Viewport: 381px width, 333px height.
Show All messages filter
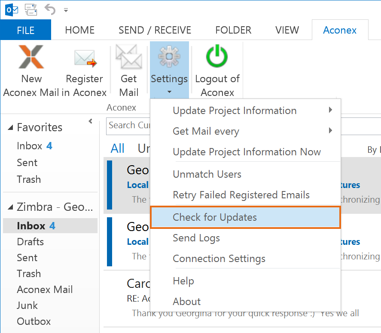pos(118,148)
